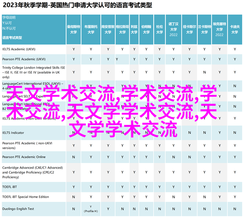Click IELTS Indicator N under 卡迪夫大学
Screen dimensions: 244x218
(x=235, y=133)
